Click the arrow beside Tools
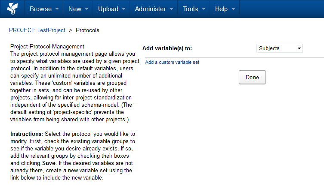The width and height of the screenshot is (324, 189). [x=203, y=9]
